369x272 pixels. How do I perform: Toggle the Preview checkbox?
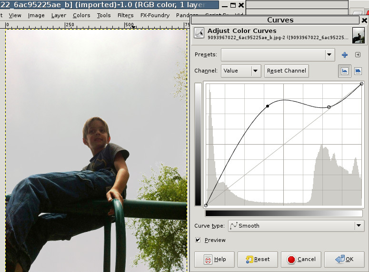198,240
